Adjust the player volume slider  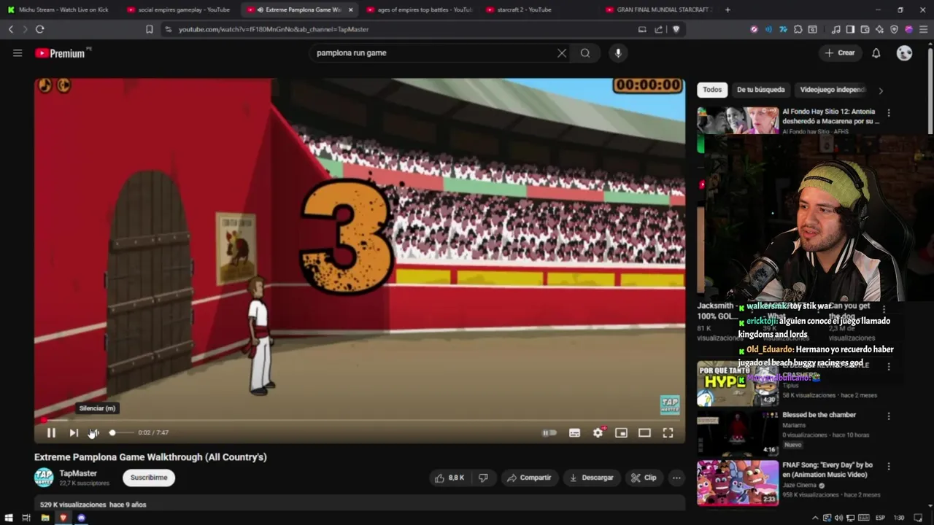pos(120,432)
